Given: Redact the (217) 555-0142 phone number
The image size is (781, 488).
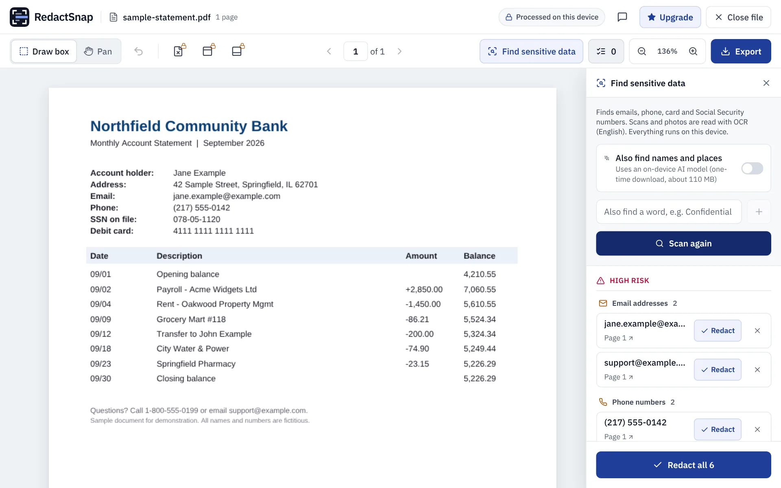Looking at the screenshot, I should click(x=718, y=429).
